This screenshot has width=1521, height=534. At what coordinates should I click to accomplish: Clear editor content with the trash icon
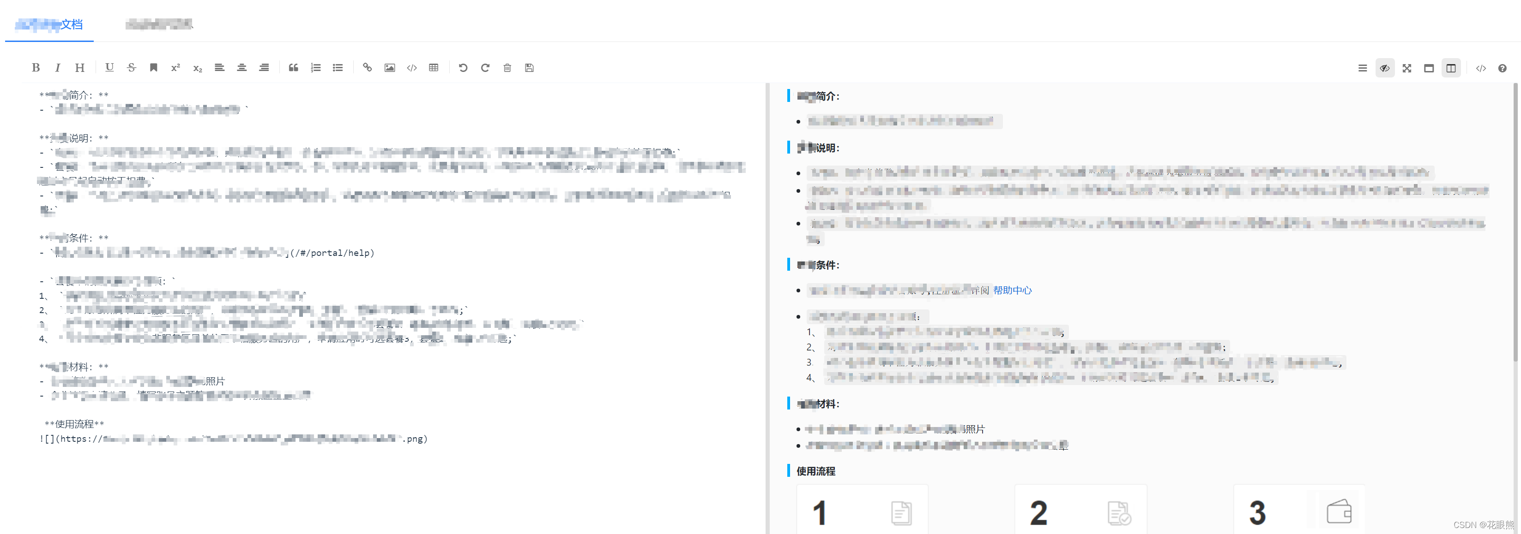(507, 68)
